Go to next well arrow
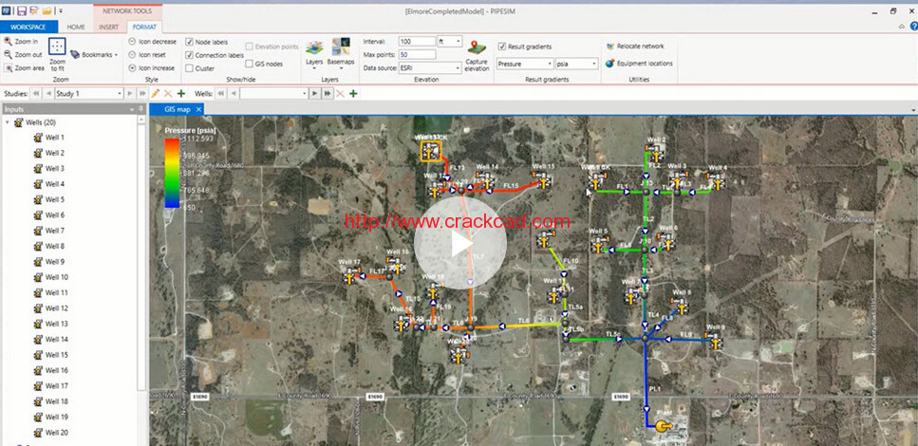 tap(315, 94)
